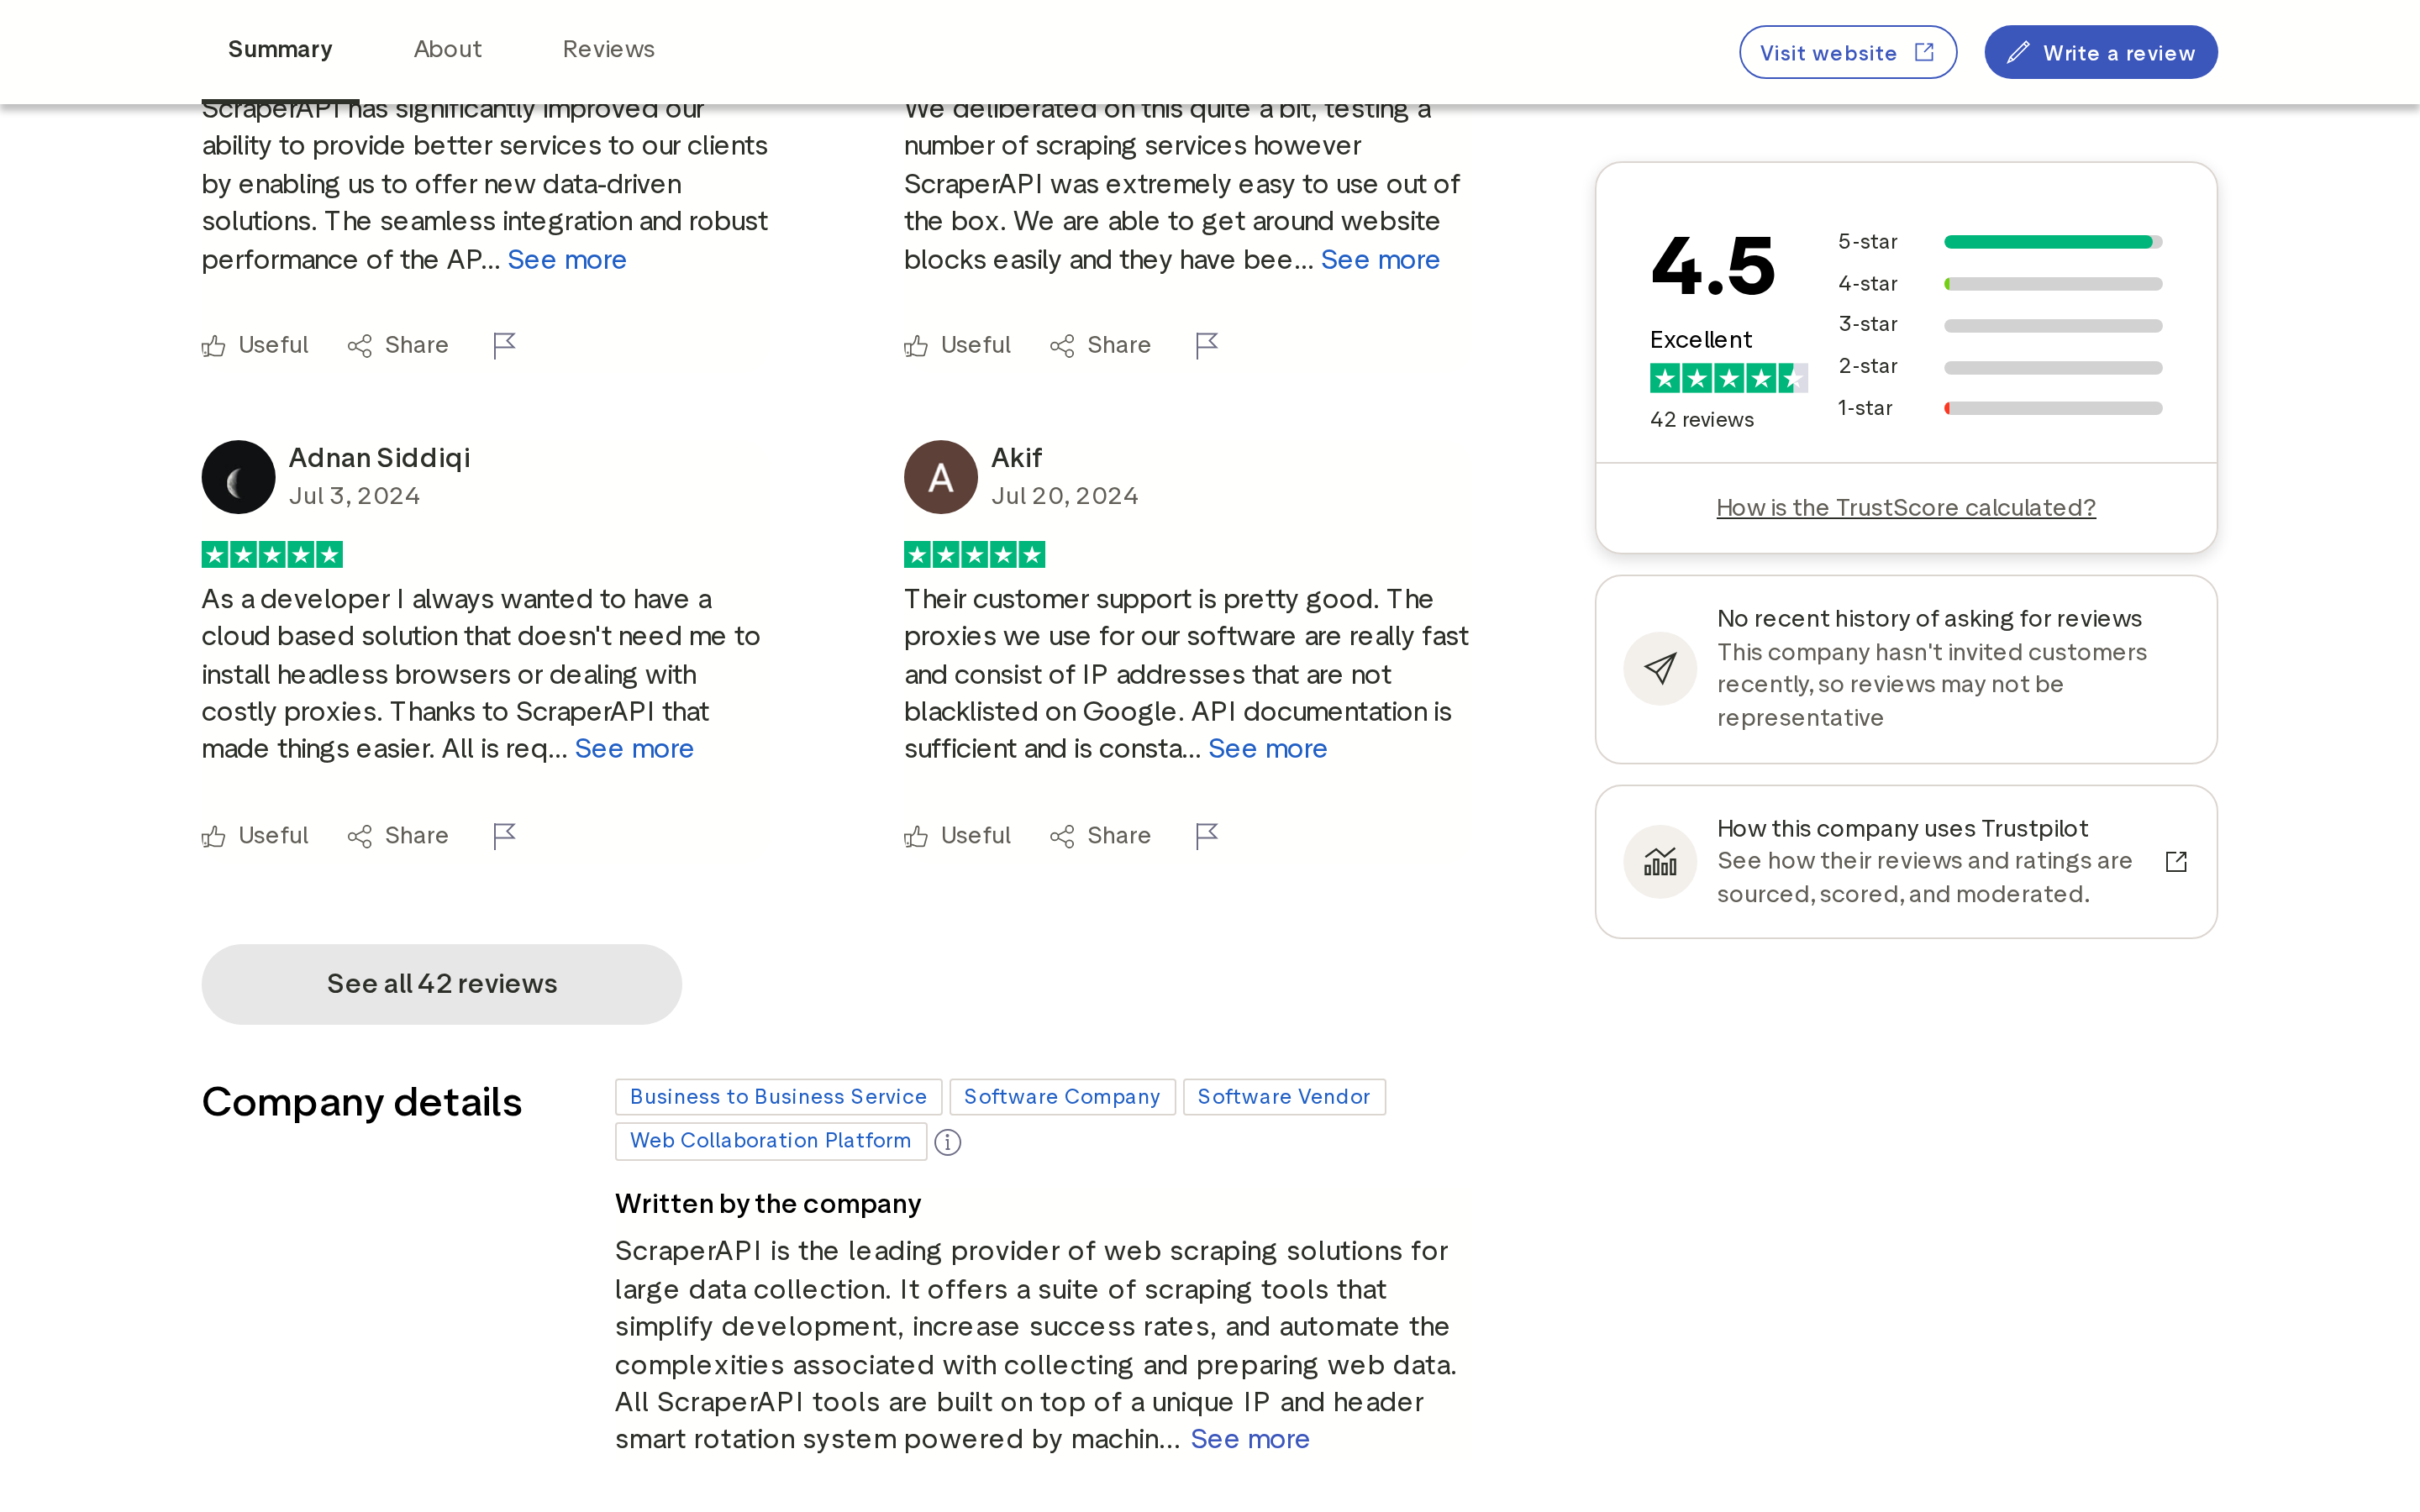Click the five-star rating on Adnan Siddiqi's review

click(272, 555)
